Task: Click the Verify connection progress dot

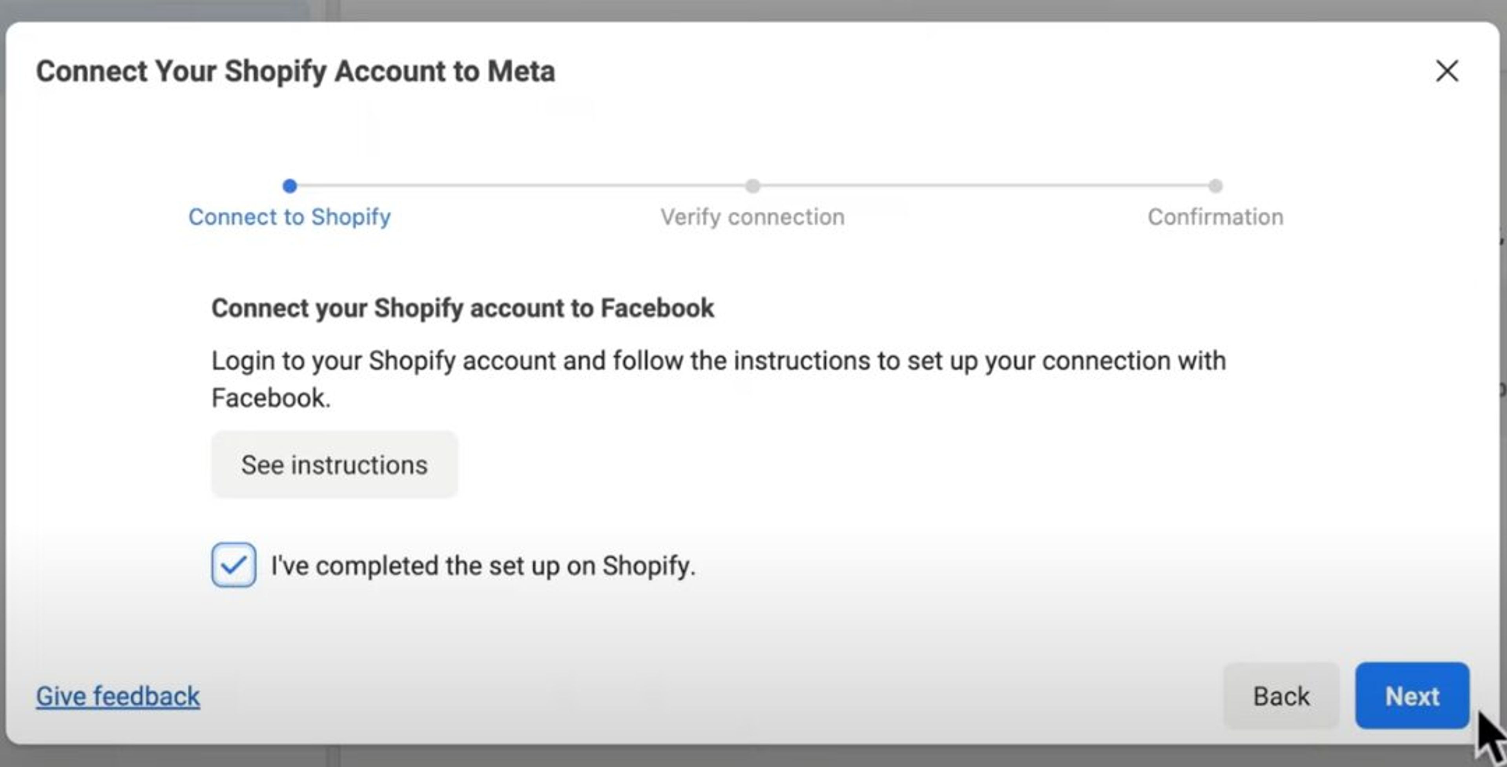Action: tap(753, 185)
